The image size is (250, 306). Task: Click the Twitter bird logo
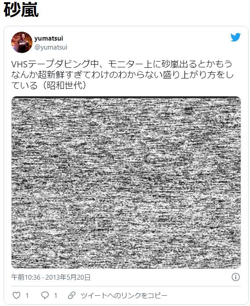235,37
